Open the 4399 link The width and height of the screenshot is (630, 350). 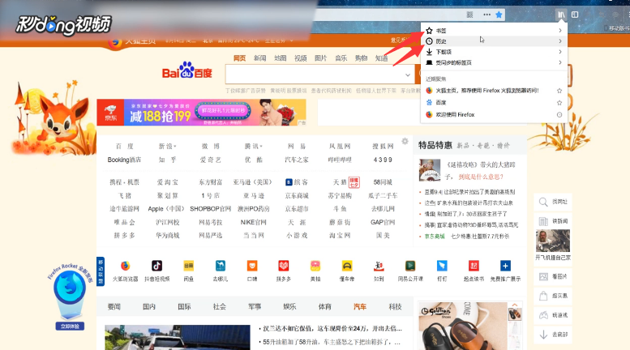pyautogui.click(x=383, y=160)
